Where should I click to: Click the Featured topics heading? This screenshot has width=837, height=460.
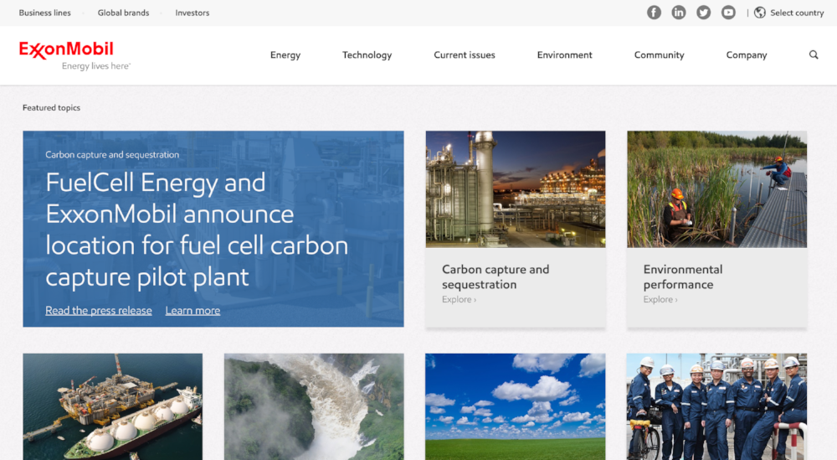pyautogui.click(x=51, y=108)
